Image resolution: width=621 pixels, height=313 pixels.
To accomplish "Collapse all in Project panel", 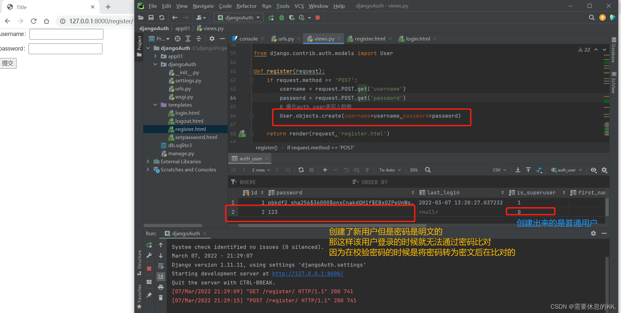I will [x=199, y=39].
